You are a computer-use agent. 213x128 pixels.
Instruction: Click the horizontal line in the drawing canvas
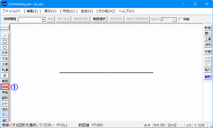click(106, 73)
